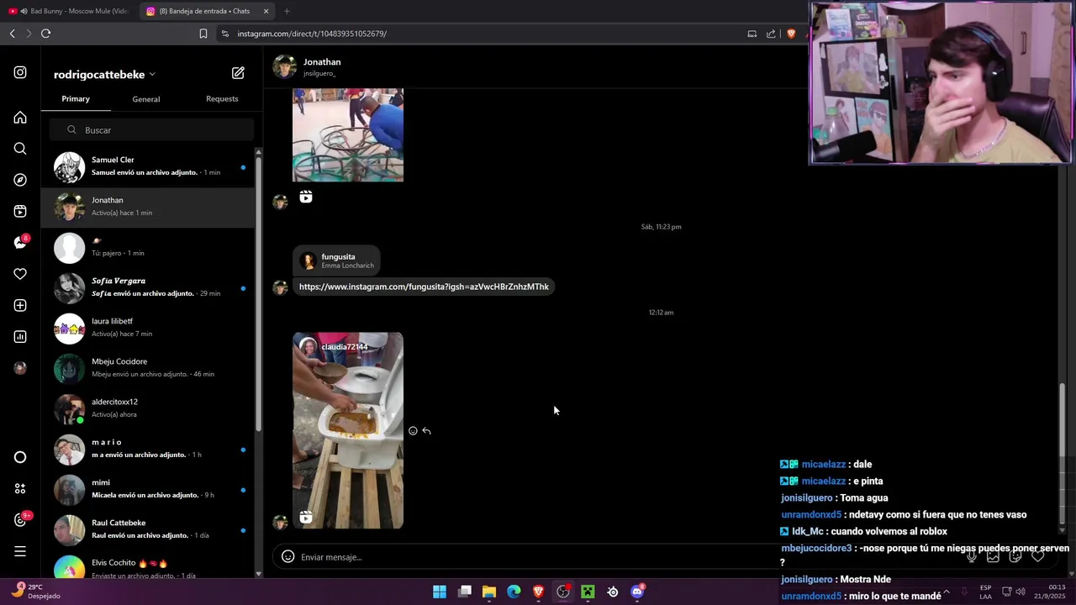Open the laura lilibetf conversation

[x=150, y=328]
